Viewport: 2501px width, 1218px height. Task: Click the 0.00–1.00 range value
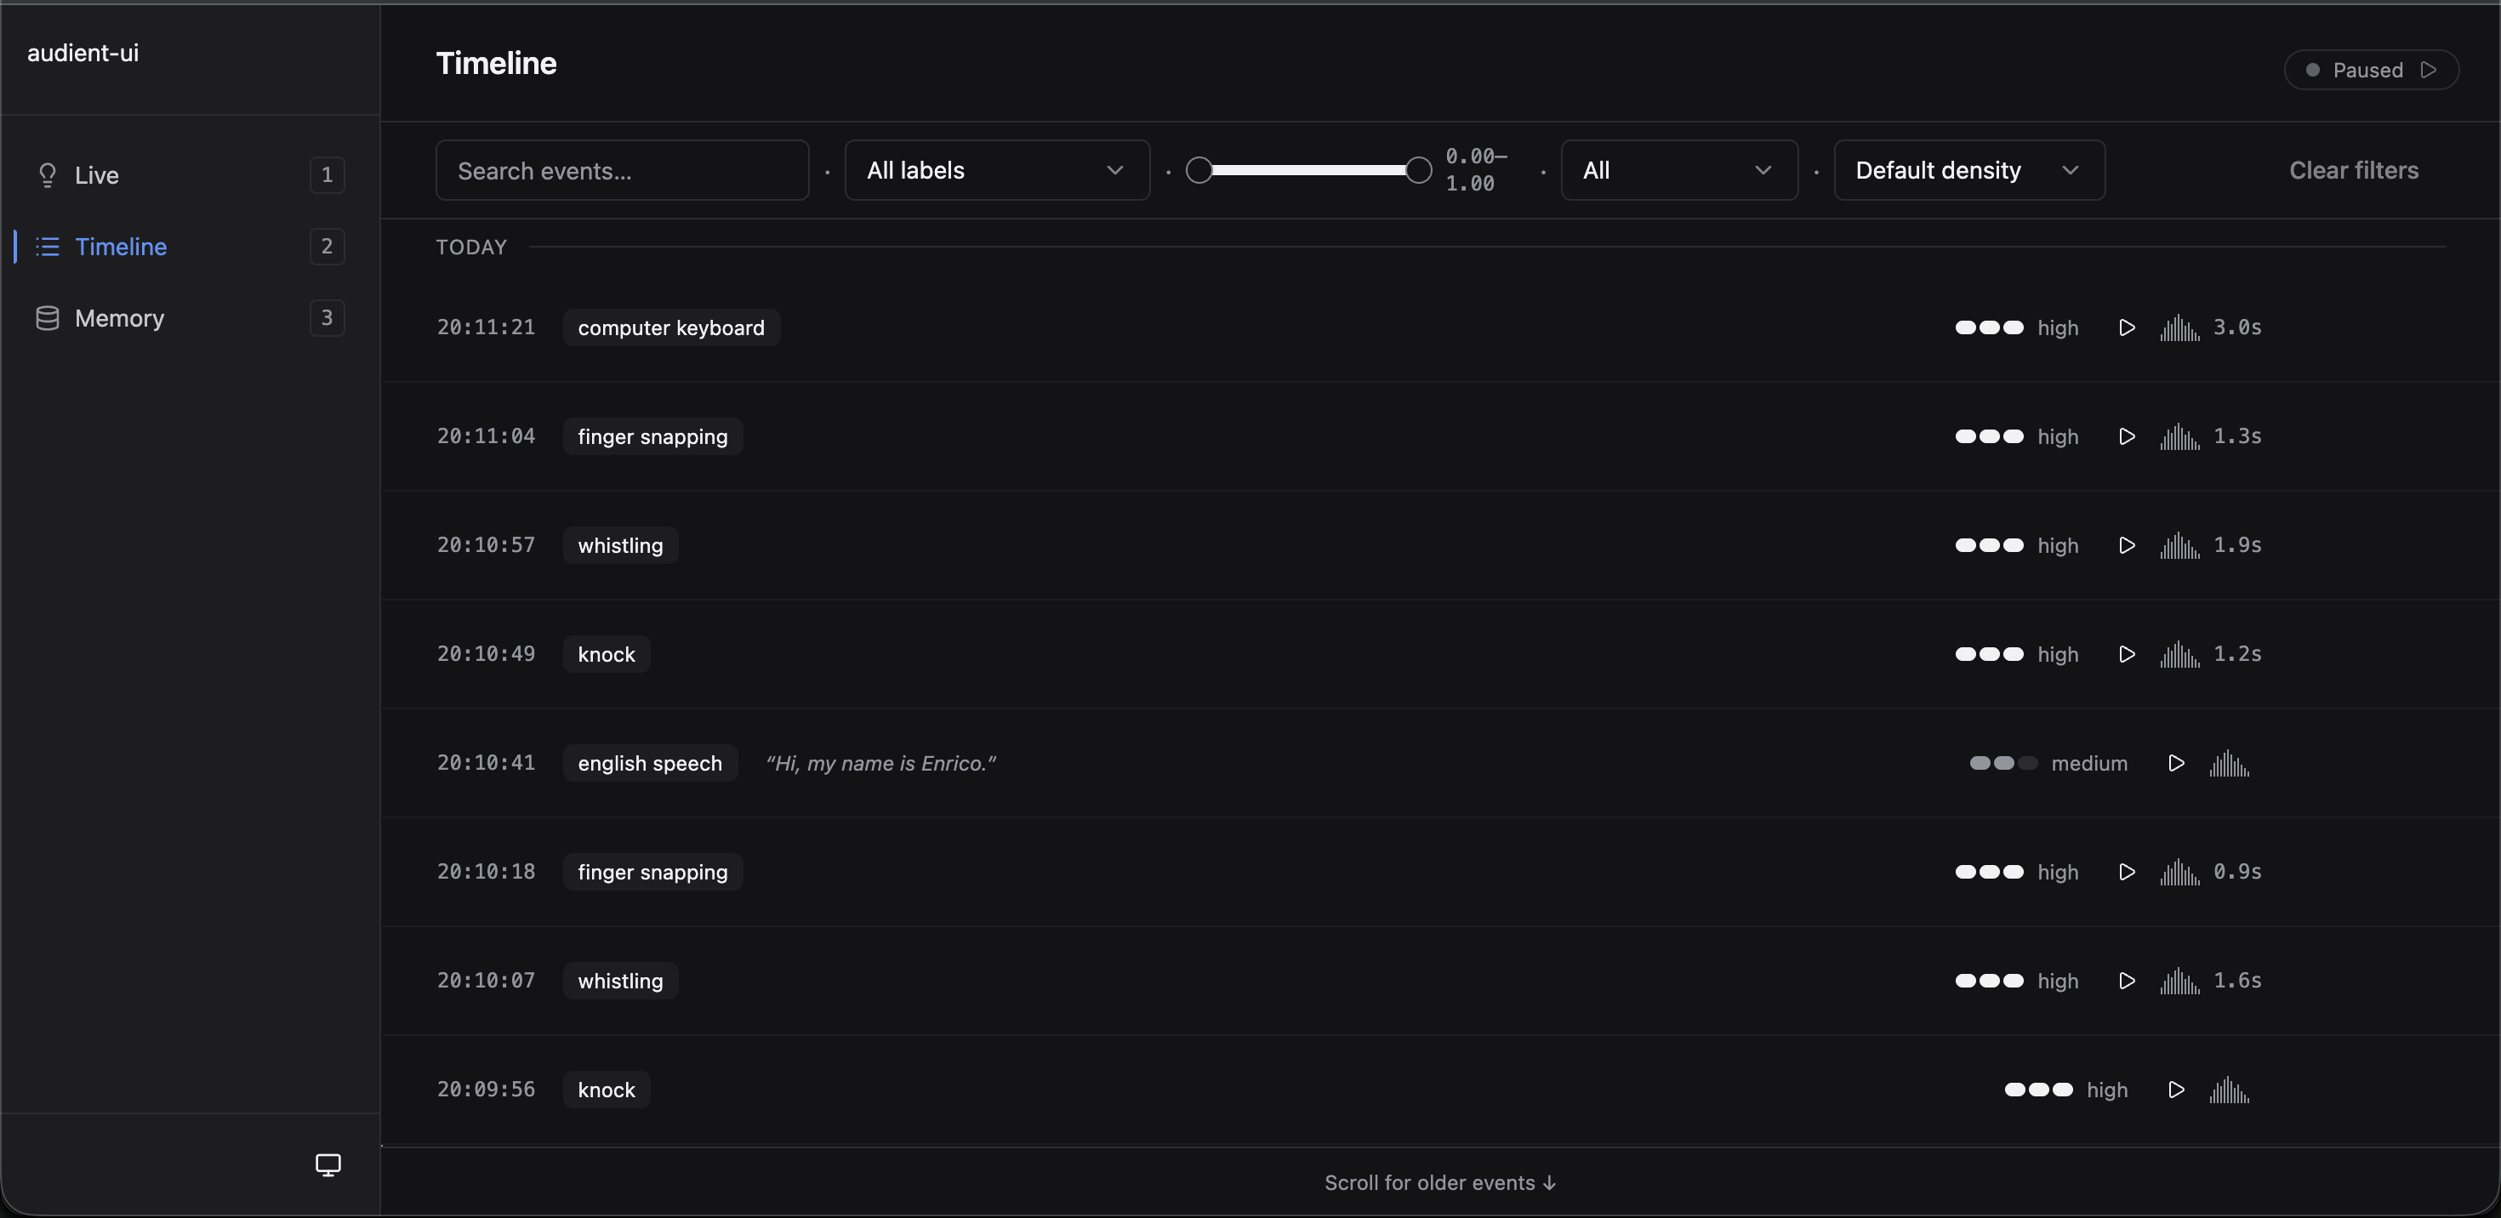[1476, 170]
